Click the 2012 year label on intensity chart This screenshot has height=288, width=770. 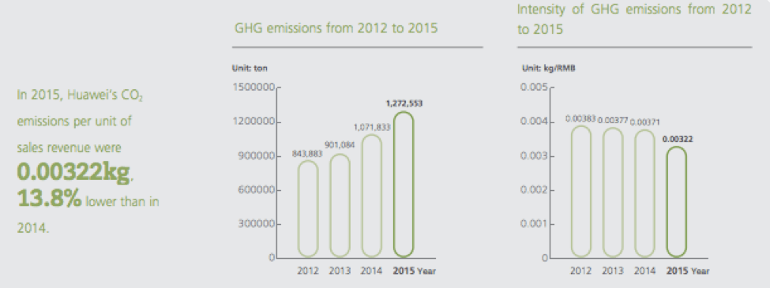pyautogui.click(x=580, y=271)
